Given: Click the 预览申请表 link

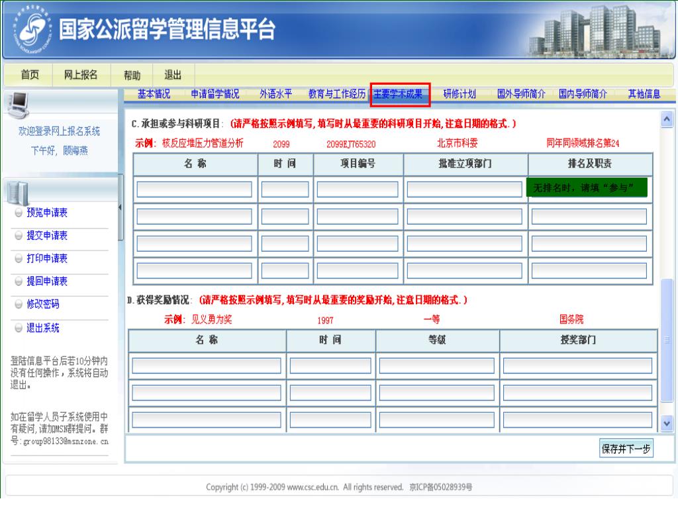Looking at the screenshot, I should pos(47,213).
